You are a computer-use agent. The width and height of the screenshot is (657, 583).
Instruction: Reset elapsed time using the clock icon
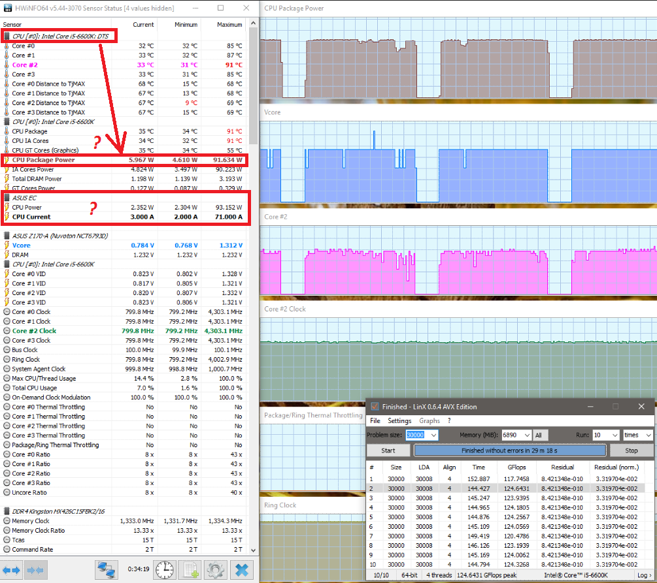[x=164, y=570]
